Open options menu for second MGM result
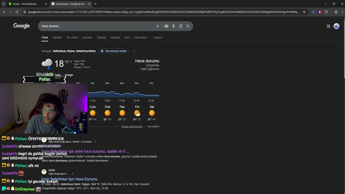Viewport: 345px width, 194px height. [x=73, y=174]
